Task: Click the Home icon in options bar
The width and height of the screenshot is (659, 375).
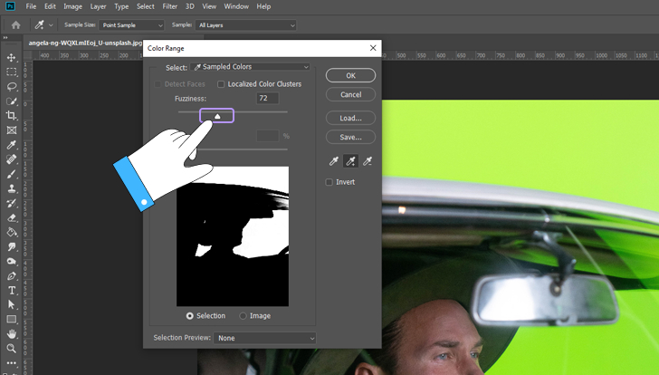Action: (x=16, y=25)
